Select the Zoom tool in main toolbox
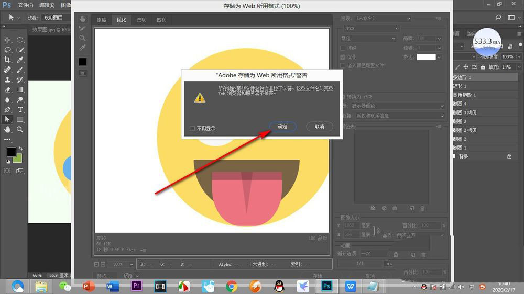Viewport: 524px width, 294px height. click(20, 129)
